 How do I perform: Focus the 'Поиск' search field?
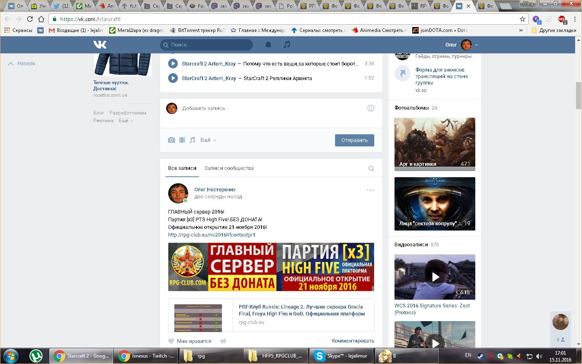point(207,45)
